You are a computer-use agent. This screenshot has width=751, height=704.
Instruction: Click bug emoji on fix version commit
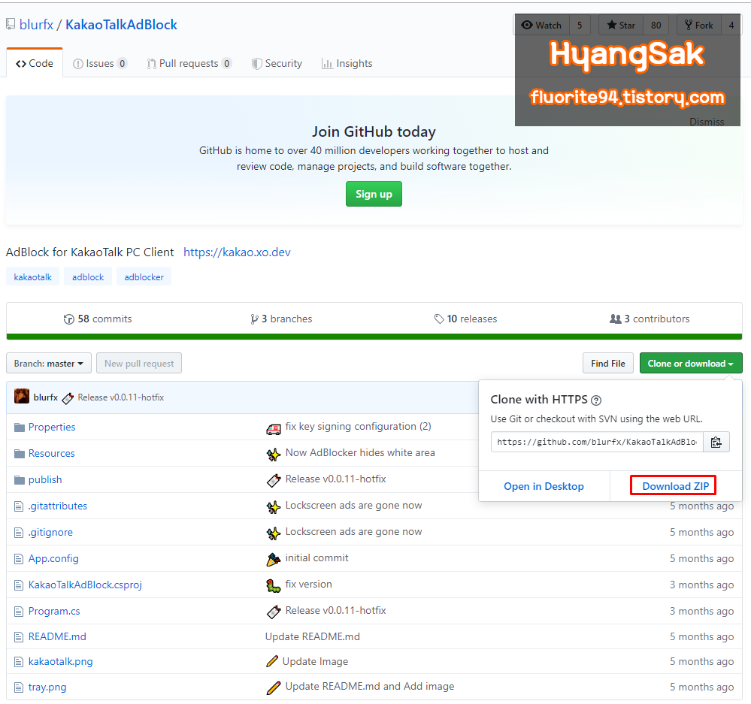tap(274, 585)
